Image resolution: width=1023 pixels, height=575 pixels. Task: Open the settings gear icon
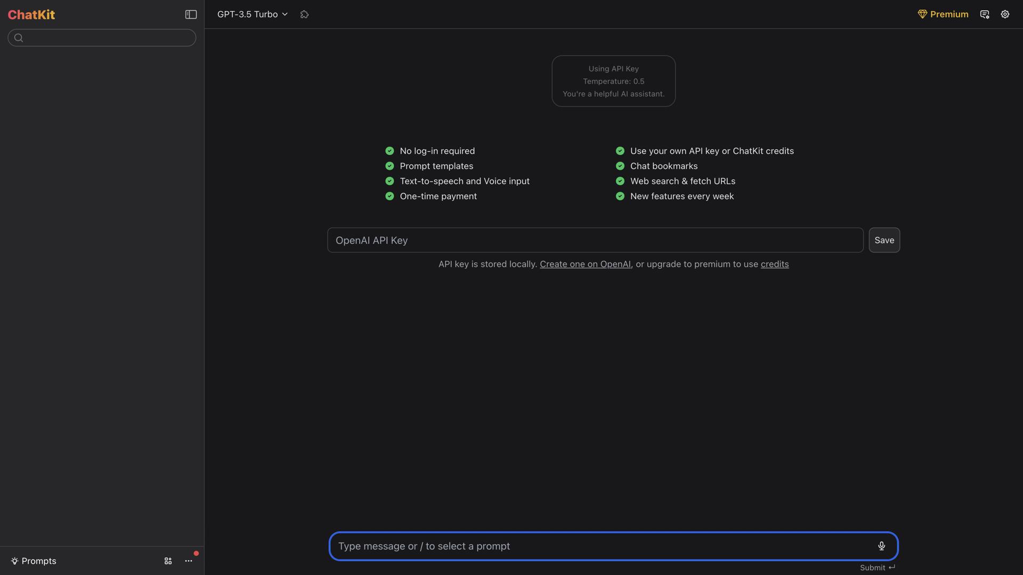(x=1005, y=14)
